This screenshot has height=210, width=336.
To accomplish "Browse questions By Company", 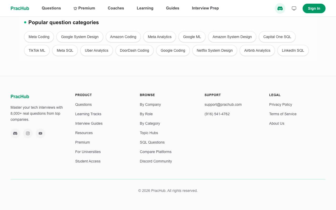I will tap(150, 104).
